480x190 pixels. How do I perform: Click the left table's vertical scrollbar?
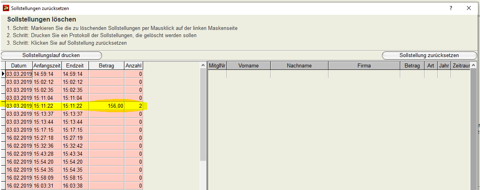[203, 120]
